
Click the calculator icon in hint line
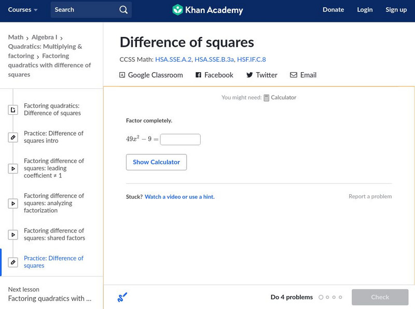(x=267, y=98)
